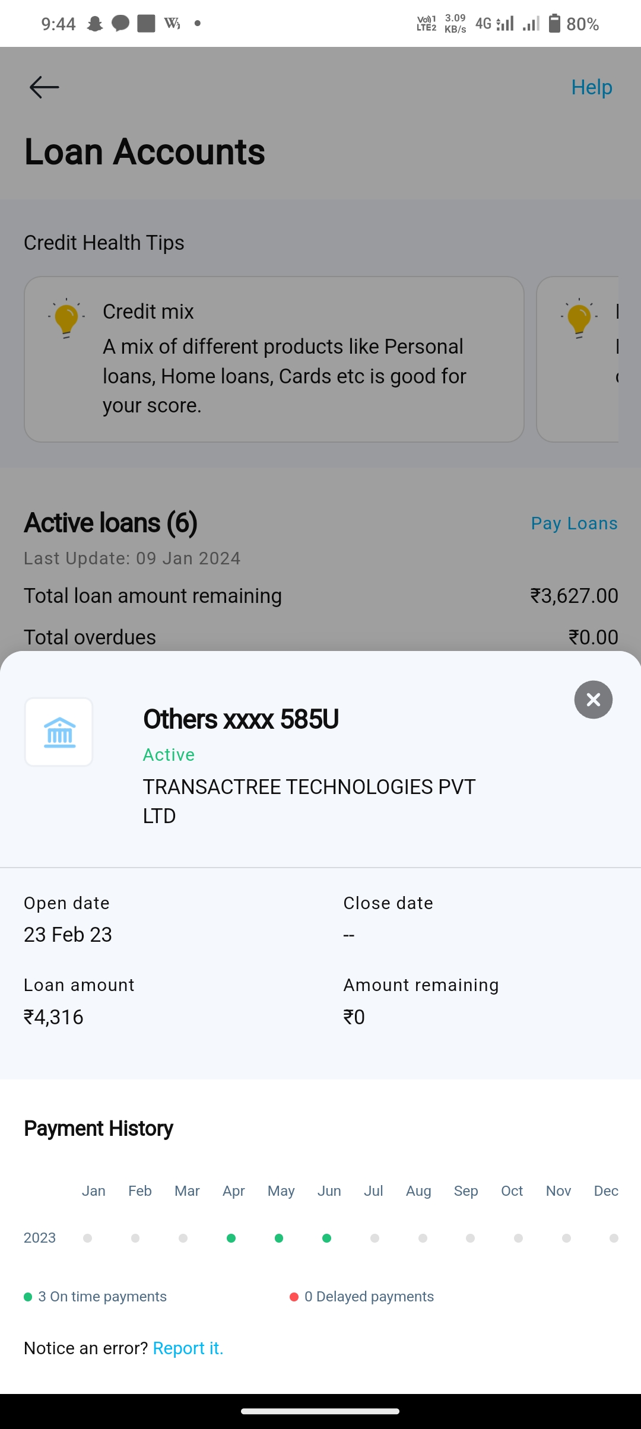The height and width of the screenshot is (1429, 641).
Task: Tap January 2023 grey payment dot
Action: point(88,1238)
